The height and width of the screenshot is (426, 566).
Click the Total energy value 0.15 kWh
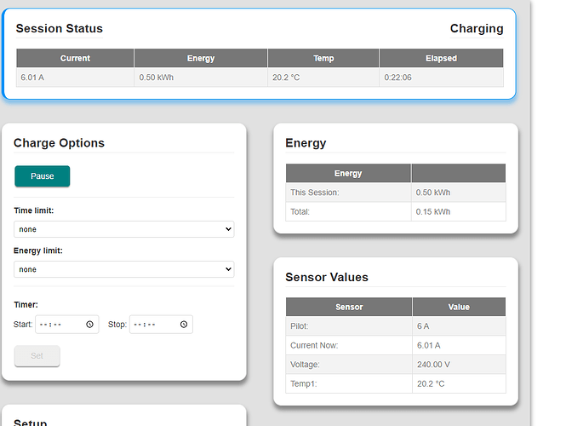pos(433,211)
